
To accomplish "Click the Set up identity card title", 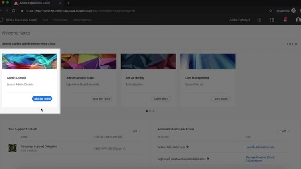I will coord(135,78).
